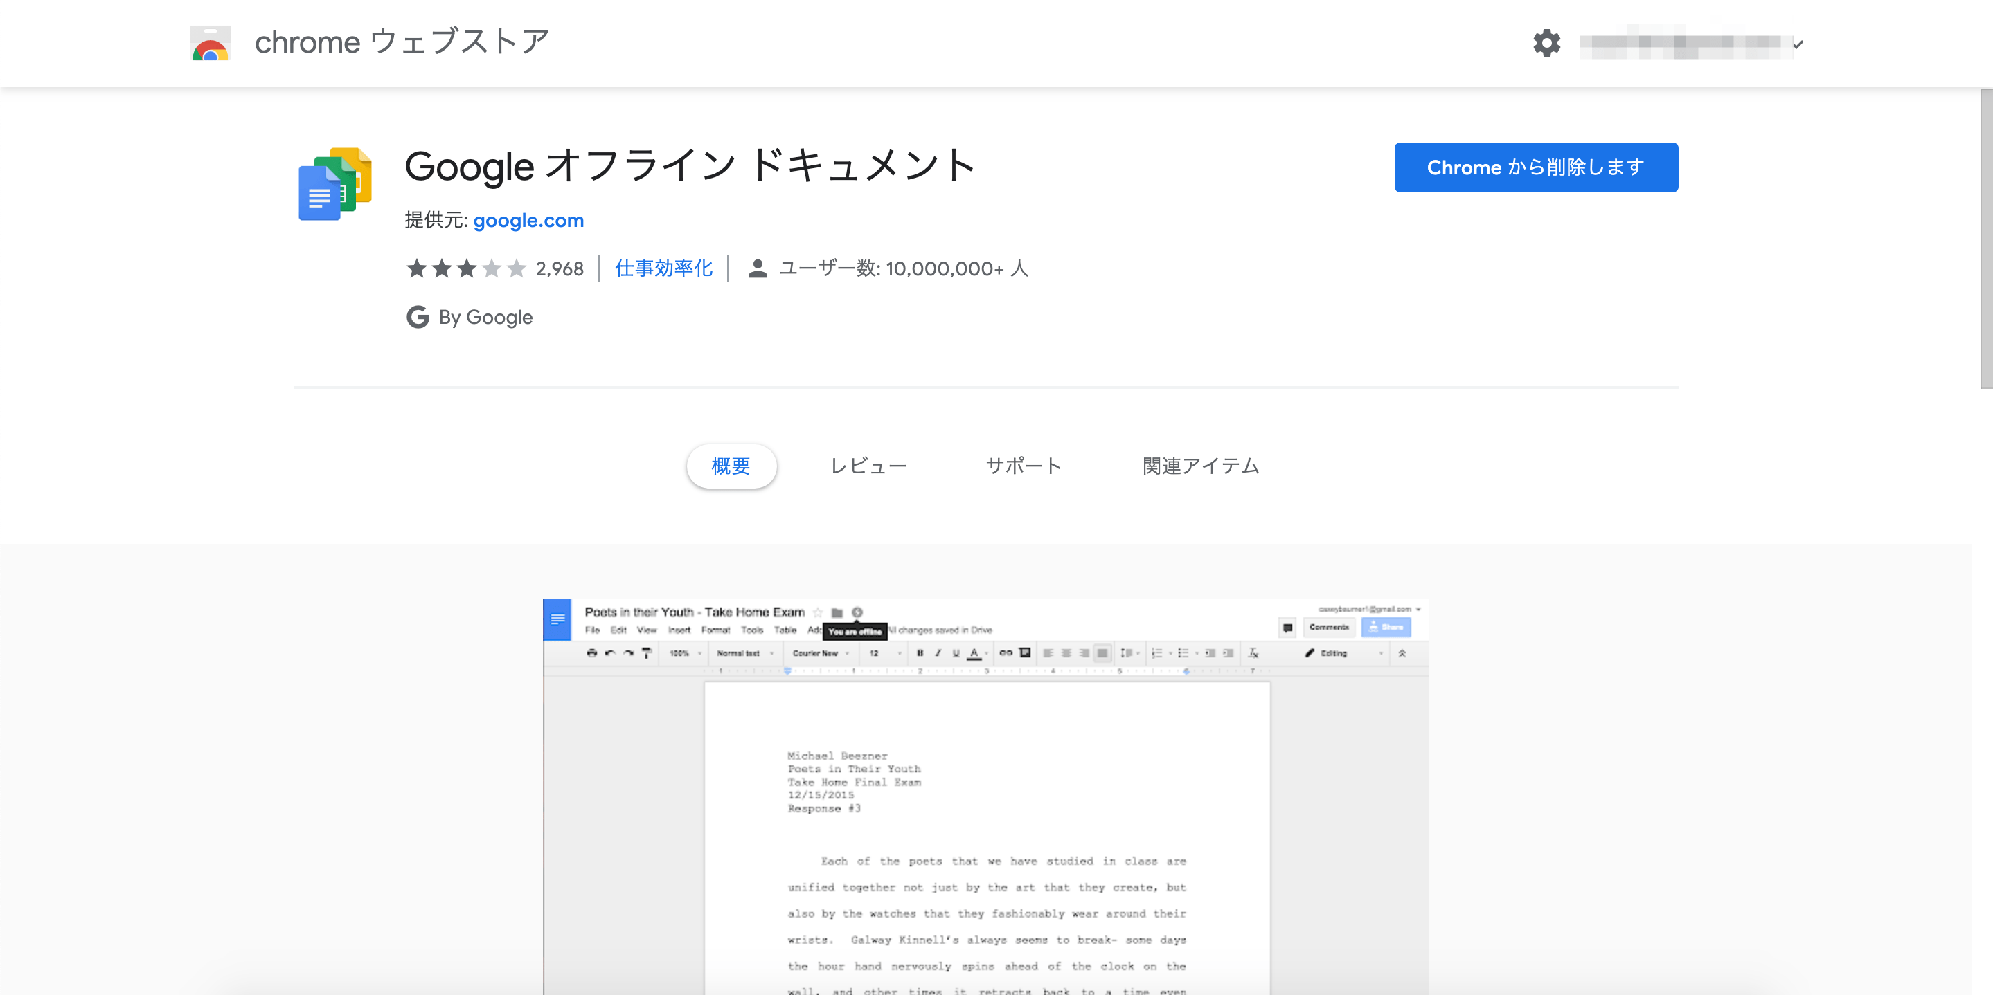
Task: Click the chrome ウェブストア title text
Action: [x=402, y=42]
